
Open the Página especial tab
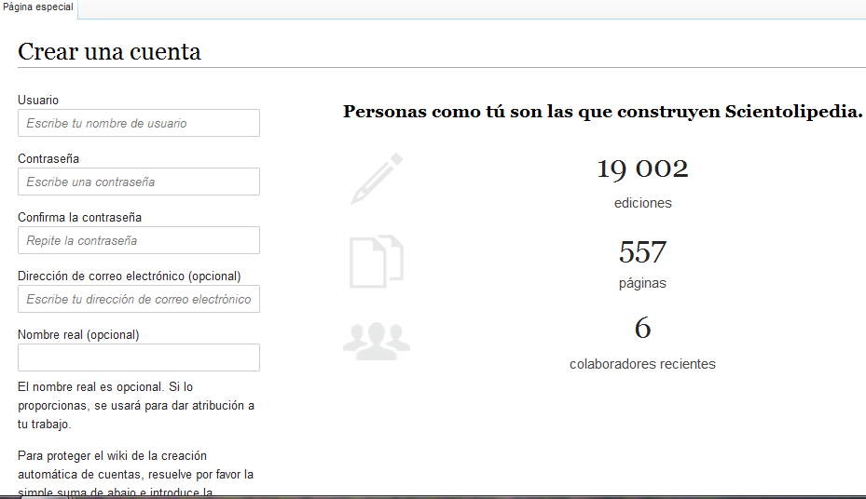click(38, 7)
